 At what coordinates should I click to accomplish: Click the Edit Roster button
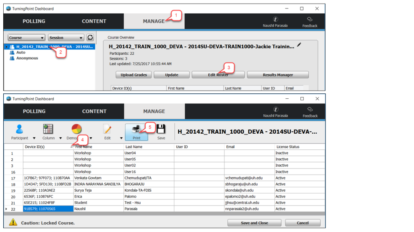218,75
